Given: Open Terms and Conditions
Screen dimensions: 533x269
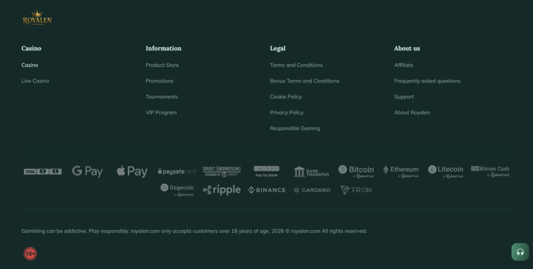Looking at the screenshot, I should pyautogui.click(x=296, y=65).
